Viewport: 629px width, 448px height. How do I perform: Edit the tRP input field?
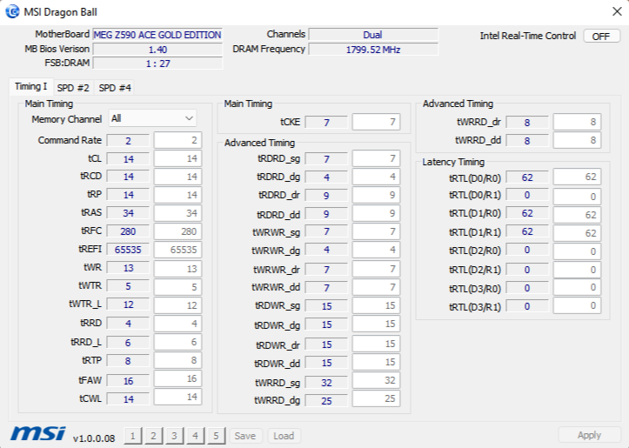(x=177, y=195)
